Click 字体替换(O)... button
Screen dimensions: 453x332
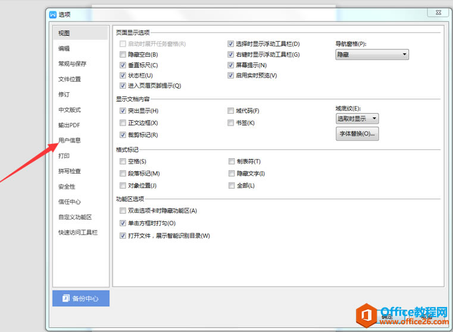(x=357, y=134)
